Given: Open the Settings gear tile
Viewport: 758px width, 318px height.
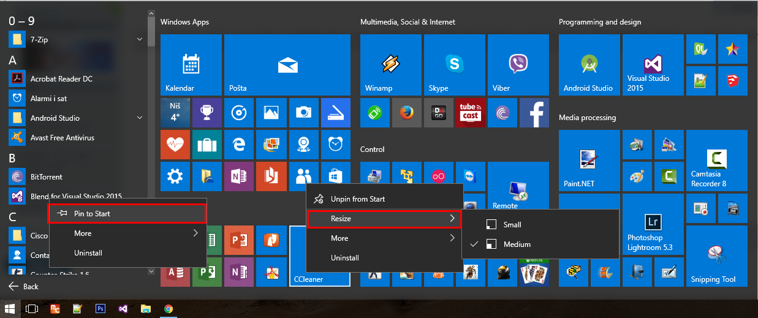Looking at the screenshot, I should pyautogui.click(x=175, y=176).
